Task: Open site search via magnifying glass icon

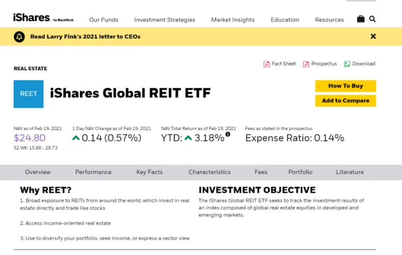Action: [373, 19]
